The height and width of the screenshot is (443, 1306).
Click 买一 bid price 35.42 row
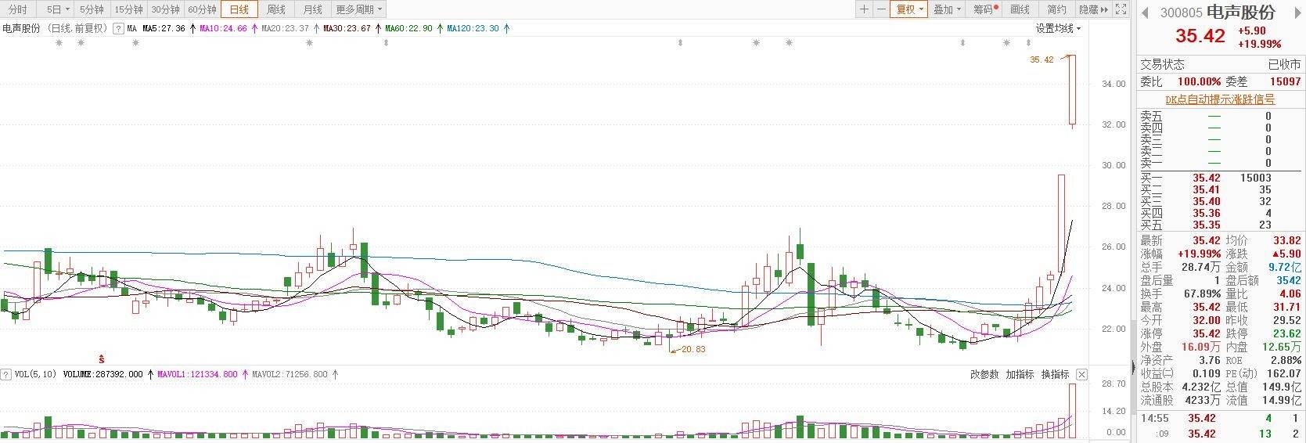pyautogui.click(x=1220, y=178)
